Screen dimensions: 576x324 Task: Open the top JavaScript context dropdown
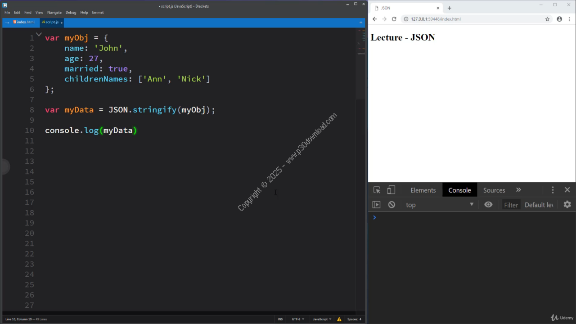440,205
